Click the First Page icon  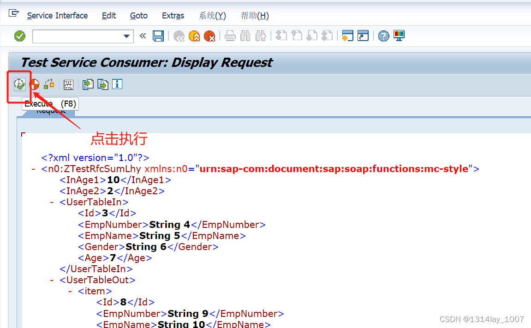pyautogui.click(x=281, y=36)
